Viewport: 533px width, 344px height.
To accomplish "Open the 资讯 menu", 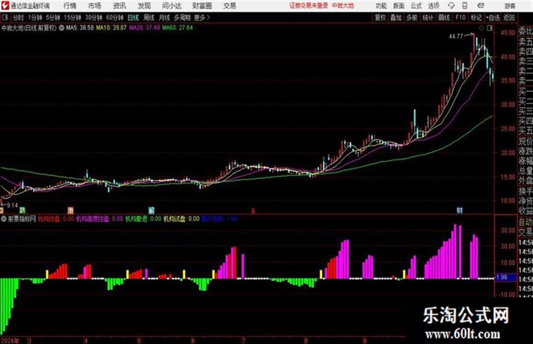I will click(120, 6).
